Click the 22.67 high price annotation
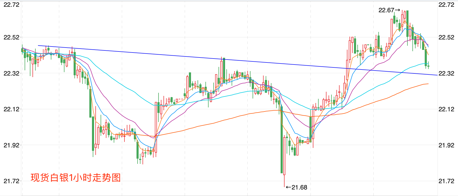 tap(386, 10)
